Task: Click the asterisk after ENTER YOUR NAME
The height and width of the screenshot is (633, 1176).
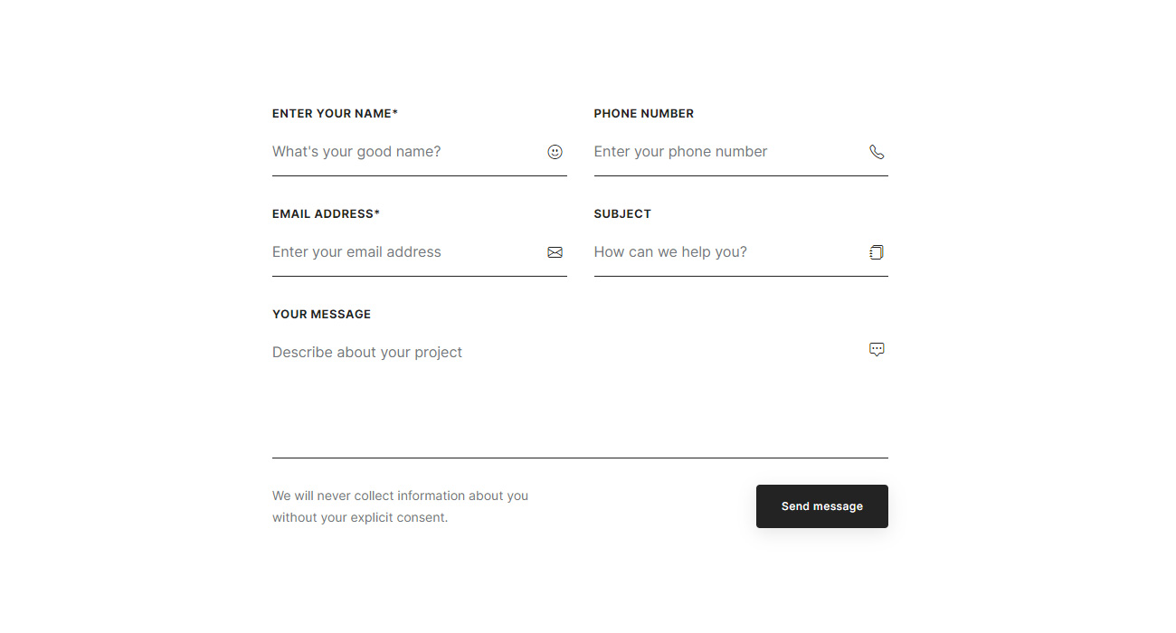Action: coord(395,113)
